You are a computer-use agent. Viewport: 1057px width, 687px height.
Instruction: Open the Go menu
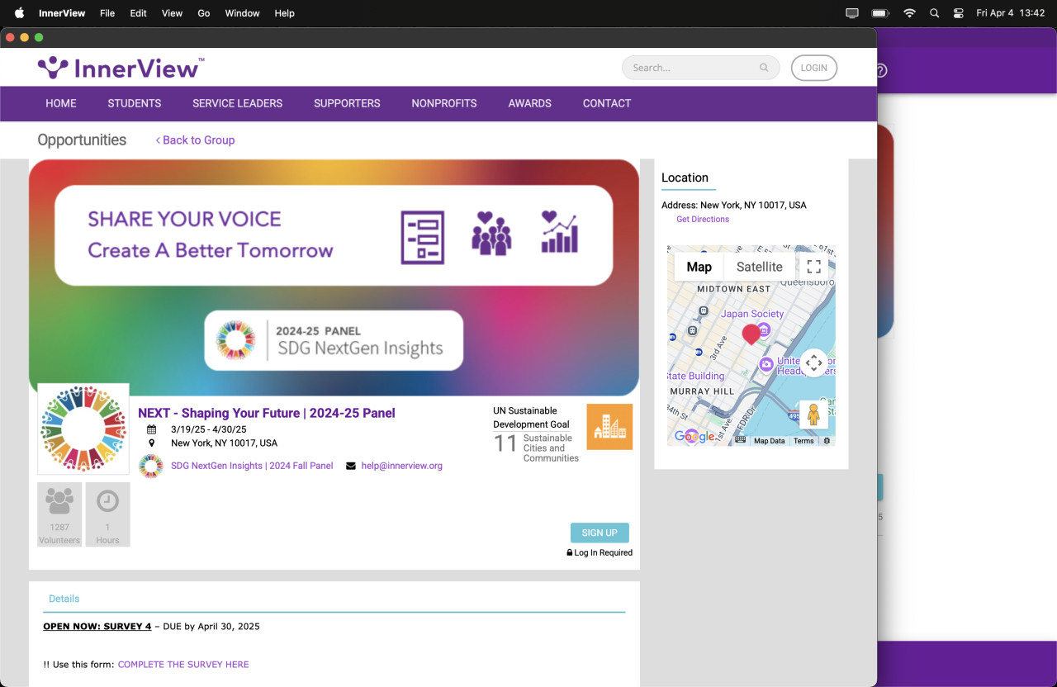204,13
